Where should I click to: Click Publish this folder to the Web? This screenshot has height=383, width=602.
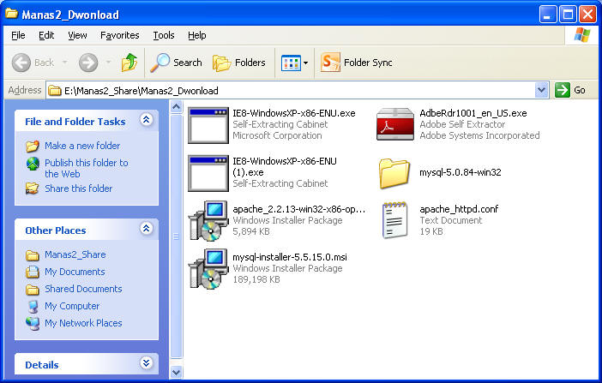(87, 168)
